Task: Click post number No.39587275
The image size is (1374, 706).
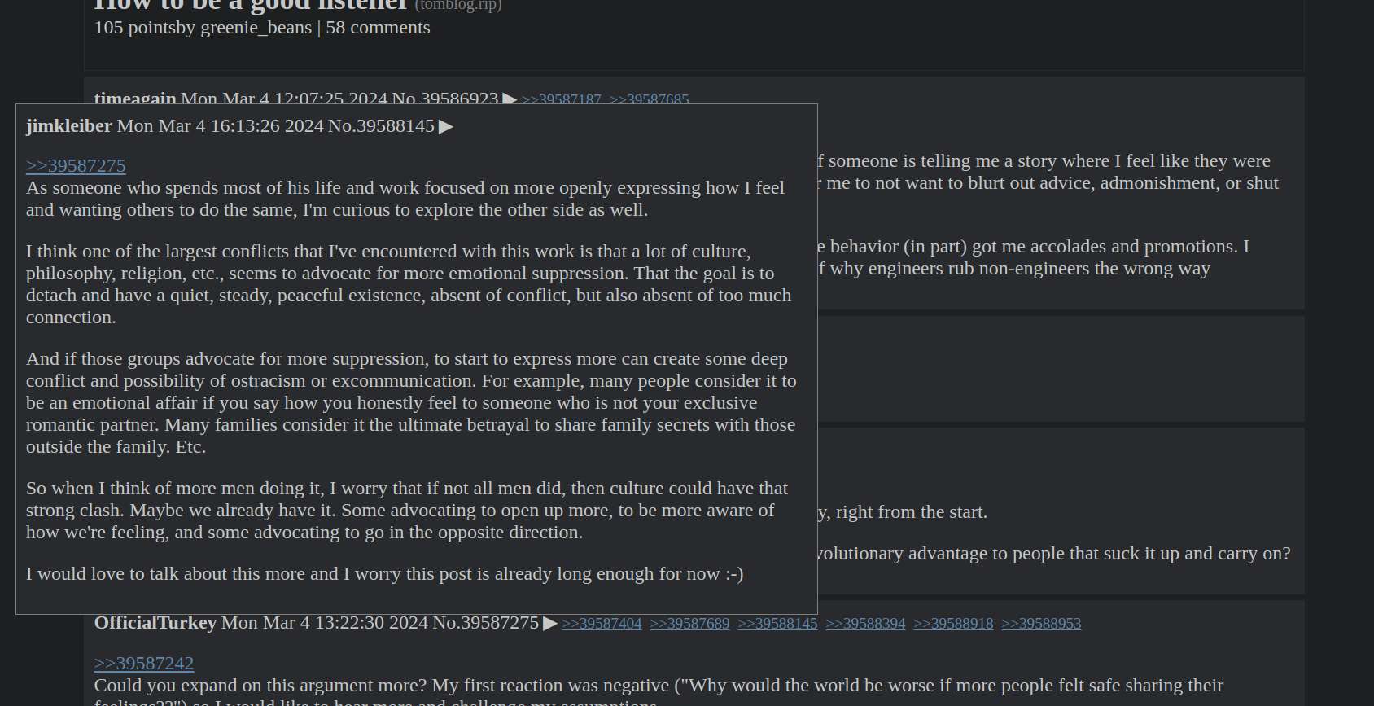Action: tap(485, 623)
